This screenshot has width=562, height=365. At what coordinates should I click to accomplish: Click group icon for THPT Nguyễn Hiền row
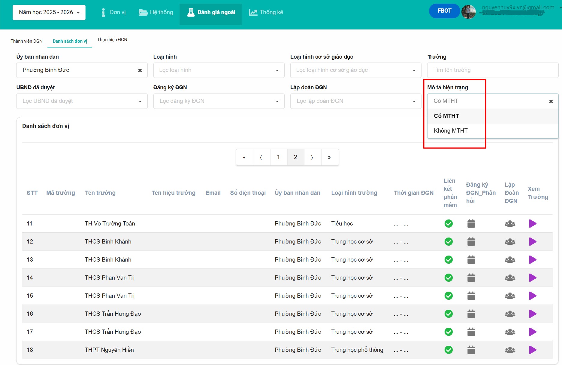coord(510,350)
